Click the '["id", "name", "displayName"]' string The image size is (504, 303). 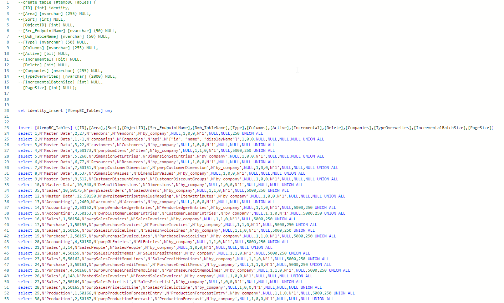203,139
